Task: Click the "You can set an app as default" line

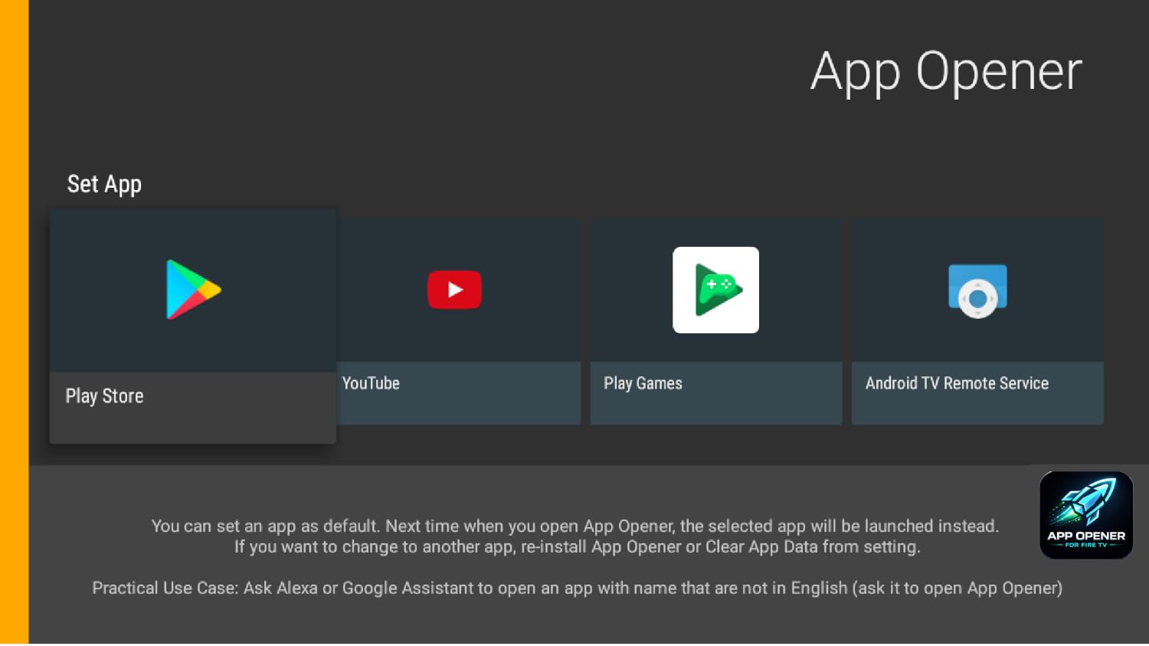Action: (x=575, y=526)
